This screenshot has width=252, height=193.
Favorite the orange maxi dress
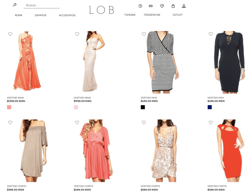[10, 34]
